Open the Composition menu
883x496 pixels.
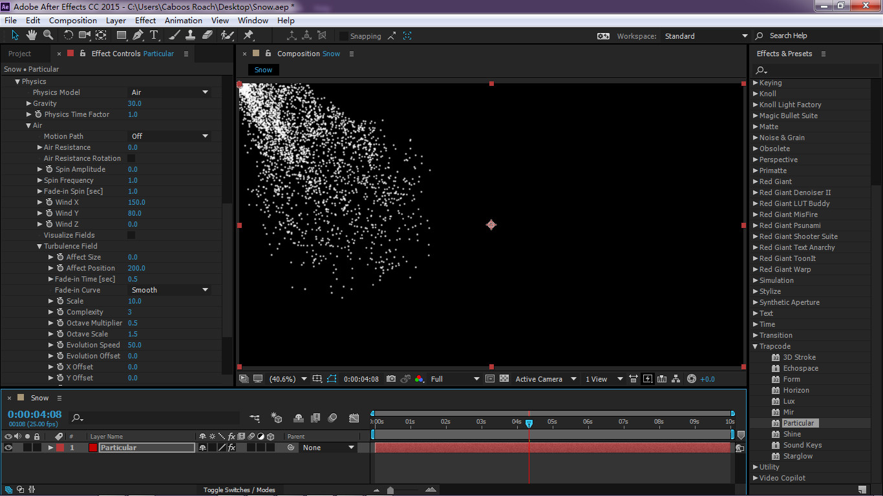pos(72,21)
